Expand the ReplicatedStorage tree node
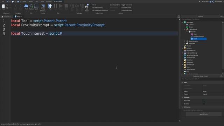224x126 pixels. pyautogui.click(x=182, y=53)
